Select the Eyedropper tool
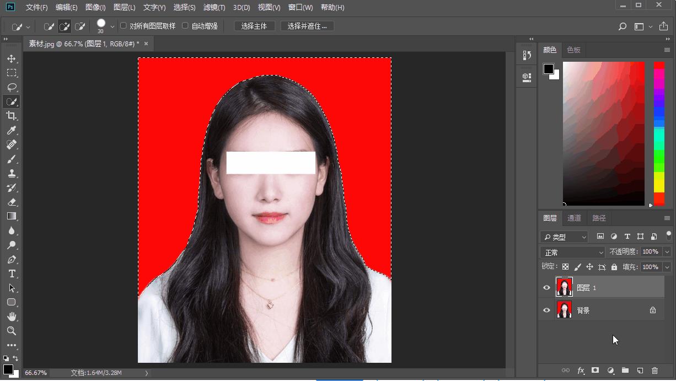The height and width of the screenshot is (381, 676). [12, 131]
